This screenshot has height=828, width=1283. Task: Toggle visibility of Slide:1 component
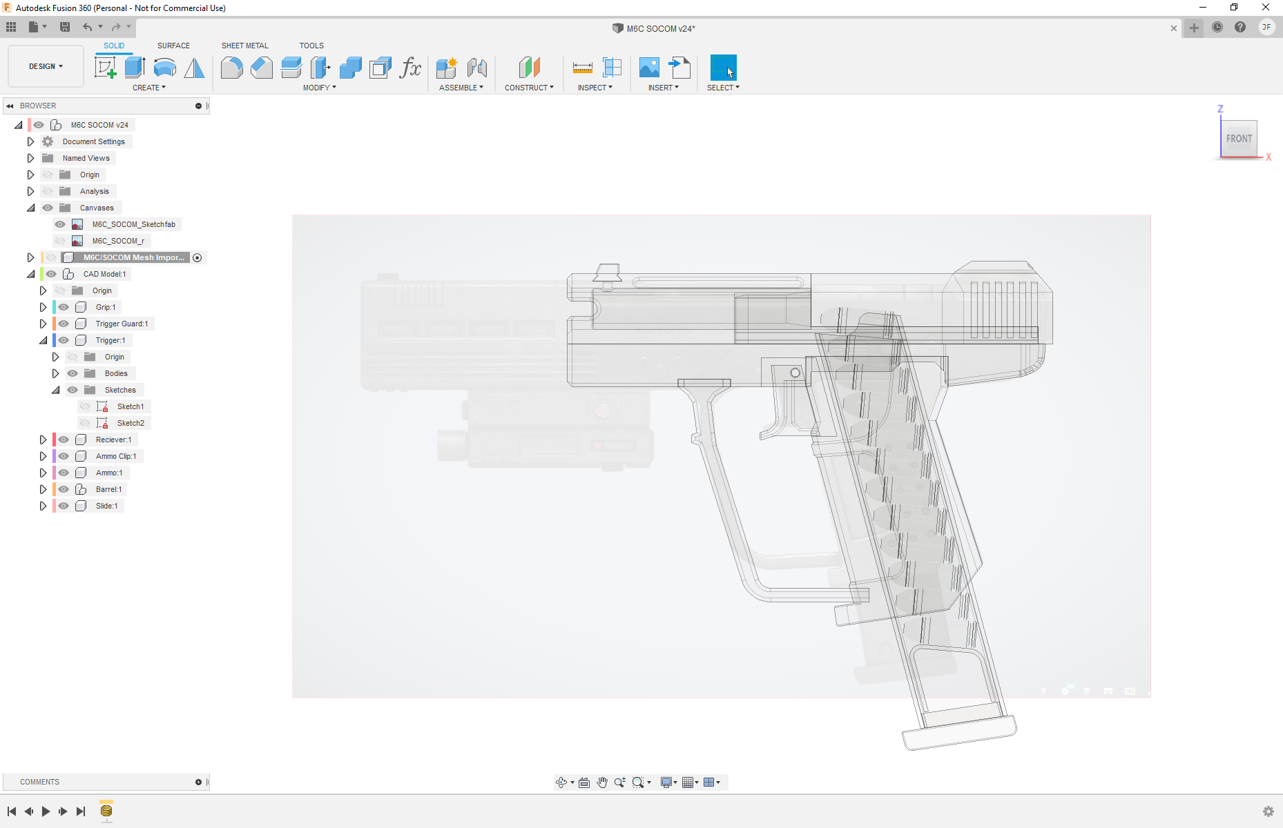64,506
